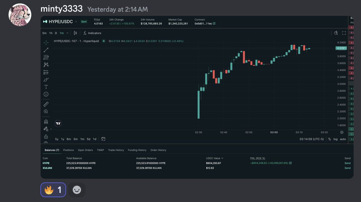Select the crosshair cursor tool
361x202 pixels.
tap(46, 42)
